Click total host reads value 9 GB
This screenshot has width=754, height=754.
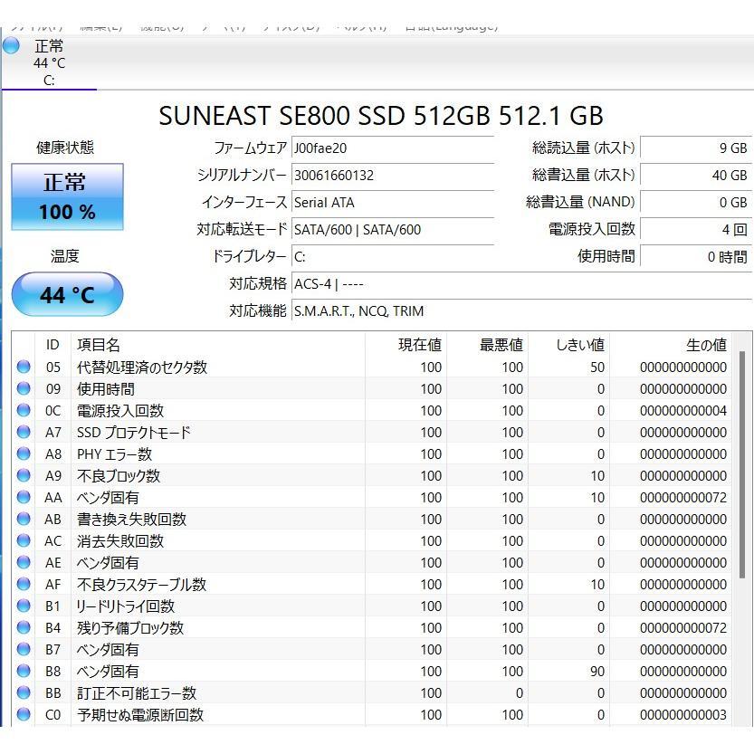pos(695,148)
